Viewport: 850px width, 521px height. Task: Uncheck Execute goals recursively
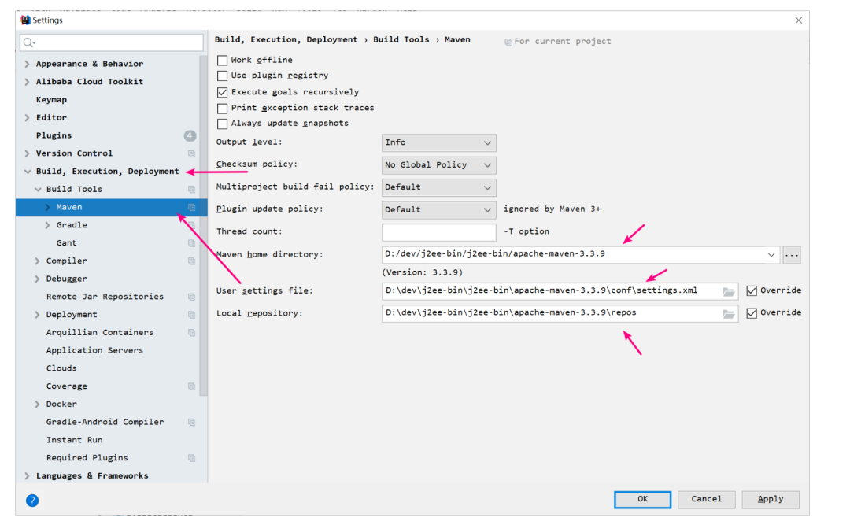222,92
